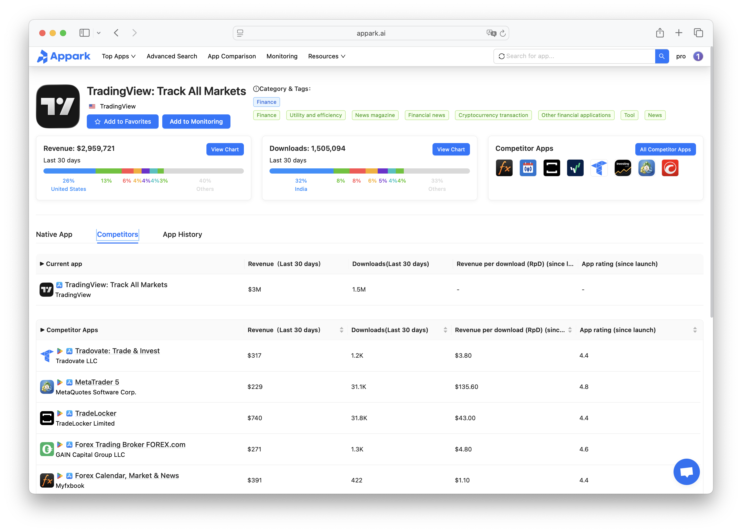
Task: Expand the Top Apps dropdown
Action: point(118,56)
